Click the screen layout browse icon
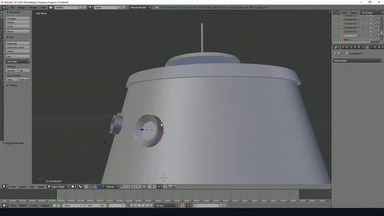Screen dimensions: 384x216 click(x=52, y=8)
